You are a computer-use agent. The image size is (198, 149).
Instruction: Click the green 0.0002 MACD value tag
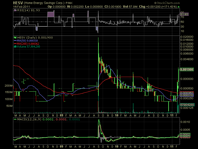[185, 135]
